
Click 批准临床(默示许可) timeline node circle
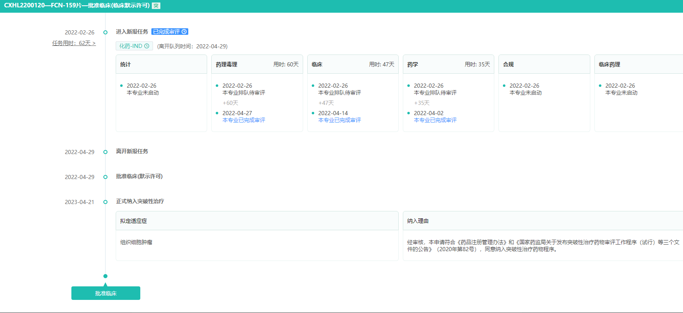(105, 177)
